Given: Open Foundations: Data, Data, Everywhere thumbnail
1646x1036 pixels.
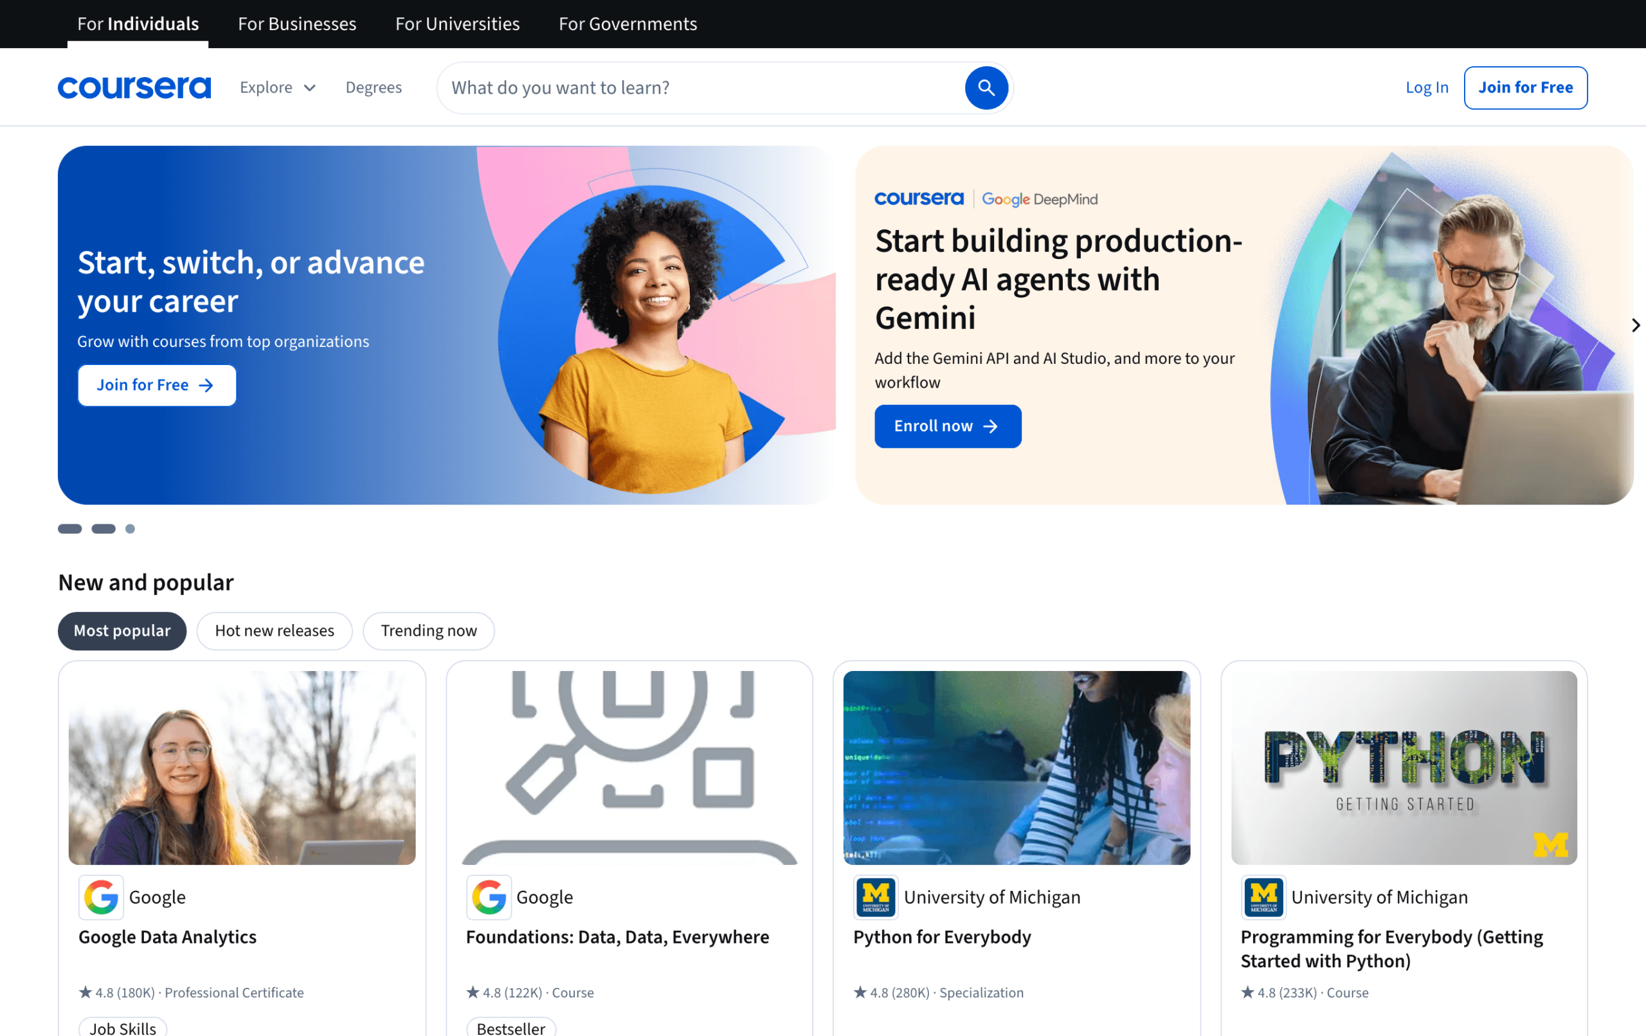Looking at the screenshot, I should [629, 767].
